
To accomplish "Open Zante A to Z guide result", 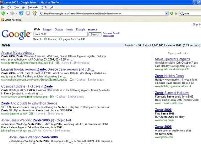I will (29, 103).
